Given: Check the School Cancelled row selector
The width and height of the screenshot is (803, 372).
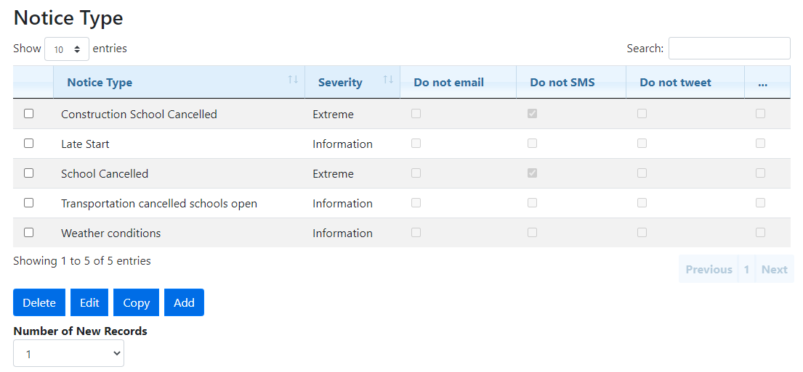Looking at the screenshot, I should pyautogui.click(x=29, y=173).
